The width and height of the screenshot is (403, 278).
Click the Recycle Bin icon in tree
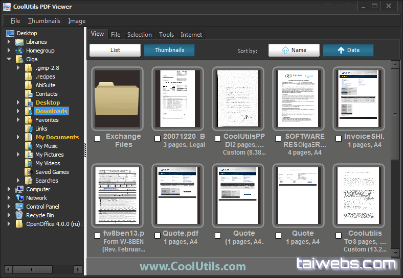click(x=20, y=215)
